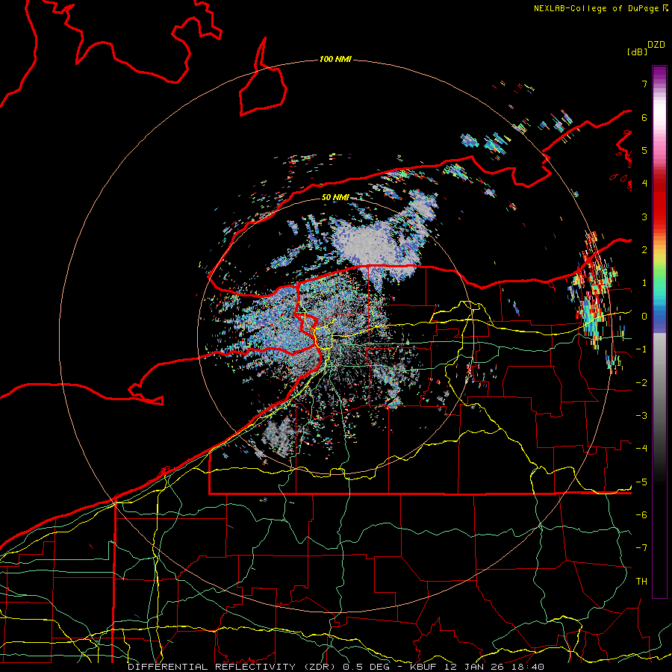Viewport: 672px width, 672px height.
Task: Click the [dB] unit label
Action: pyautogui.click(x=637, y=52)
